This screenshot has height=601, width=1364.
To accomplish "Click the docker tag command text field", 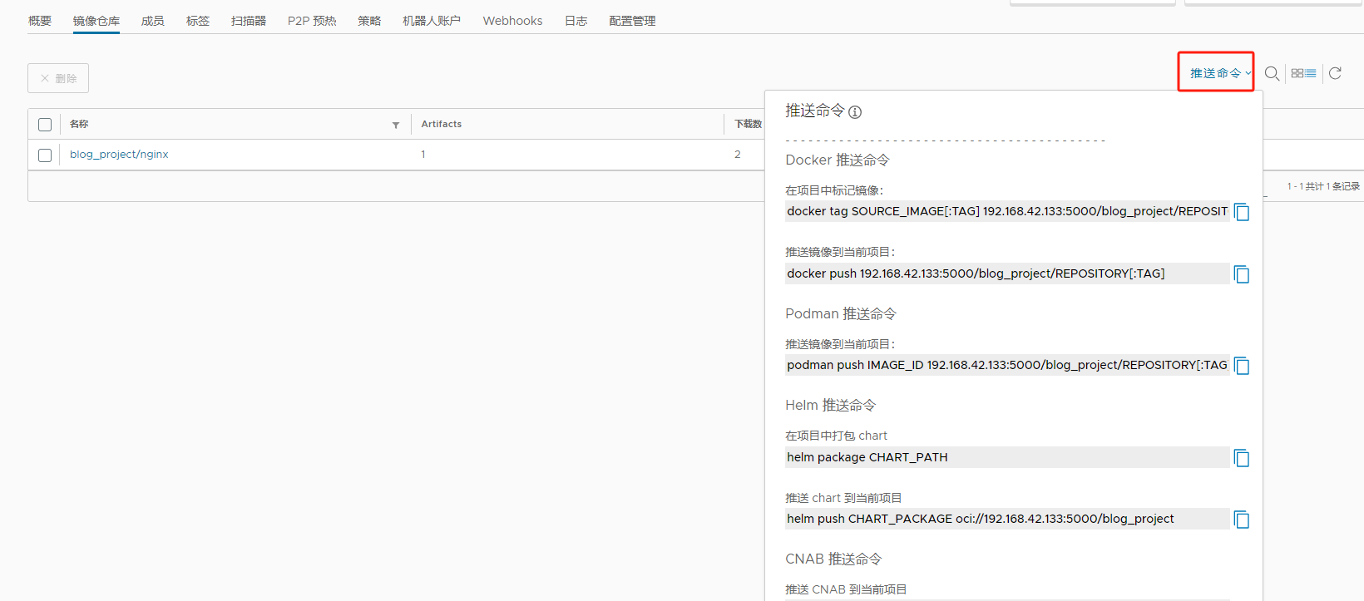I will (1006, 211).
